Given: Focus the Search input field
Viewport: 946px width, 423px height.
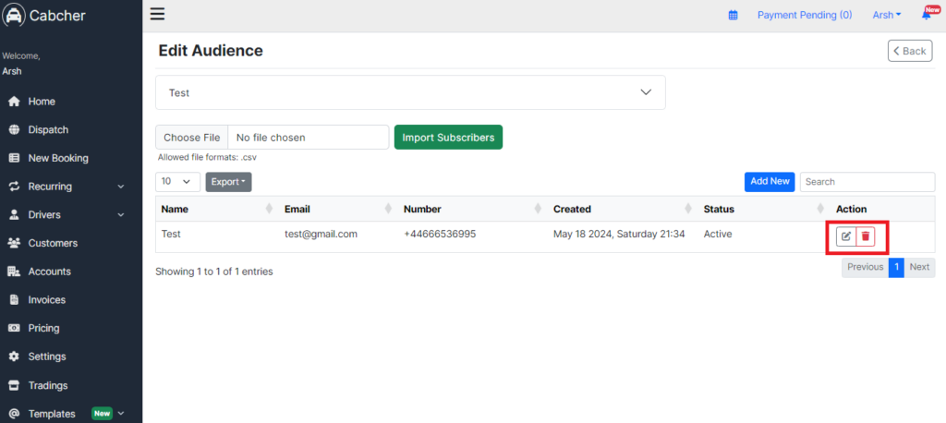Looking at the screenshot, I should coord(867,182).
